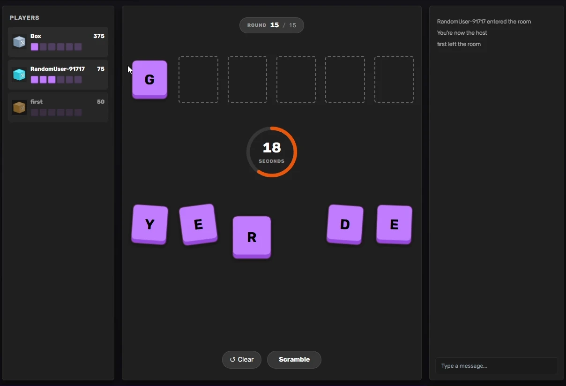Viewport: 566px width, 386px height.
Task: Click the first player name
Action: coord(37,102)
